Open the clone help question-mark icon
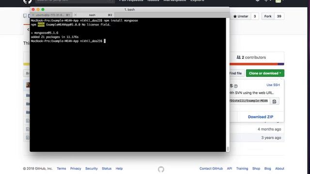This screenshot has width=310, height=174. 236,86
